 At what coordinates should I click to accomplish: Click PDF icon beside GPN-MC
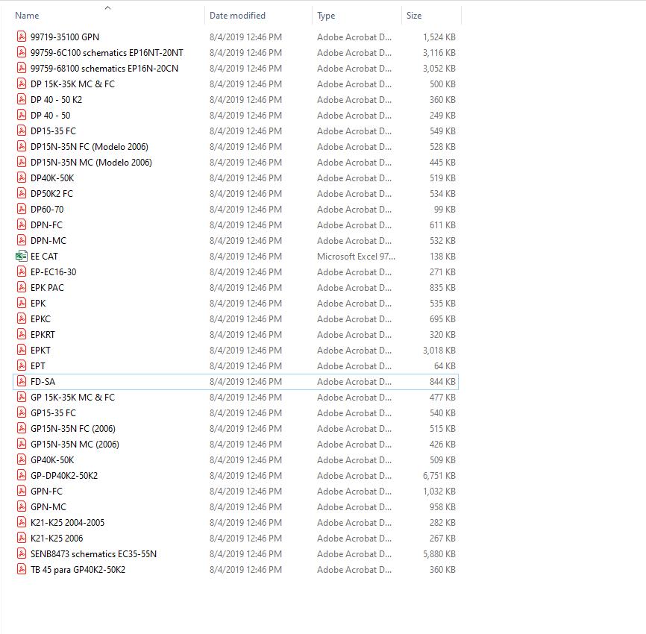pos(22,506)
